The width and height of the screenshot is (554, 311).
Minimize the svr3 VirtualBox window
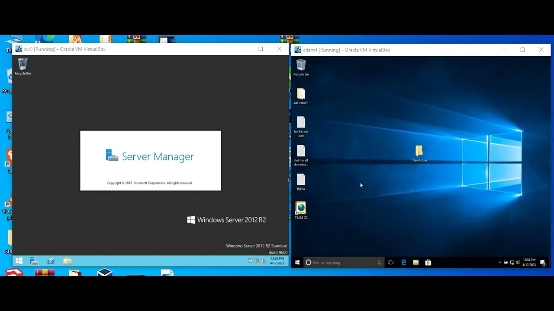(x=242, y=49)
